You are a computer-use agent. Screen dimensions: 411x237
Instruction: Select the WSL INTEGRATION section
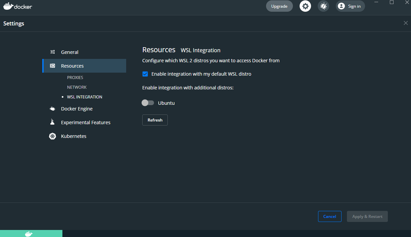coord(85,97)
